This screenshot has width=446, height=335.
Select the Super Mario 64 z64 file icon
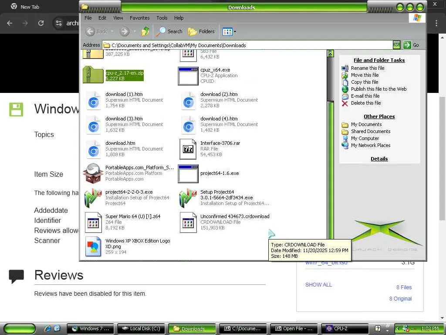93,222
